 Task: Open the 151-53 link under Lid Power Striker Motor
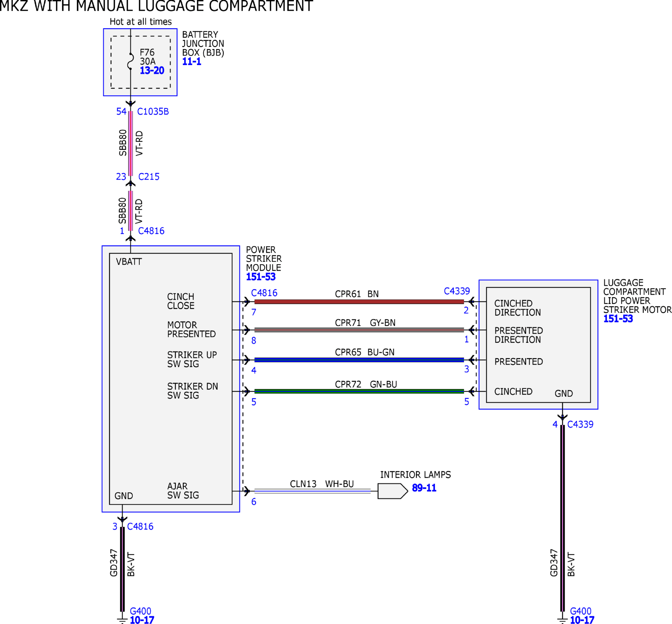click(618, 318)
